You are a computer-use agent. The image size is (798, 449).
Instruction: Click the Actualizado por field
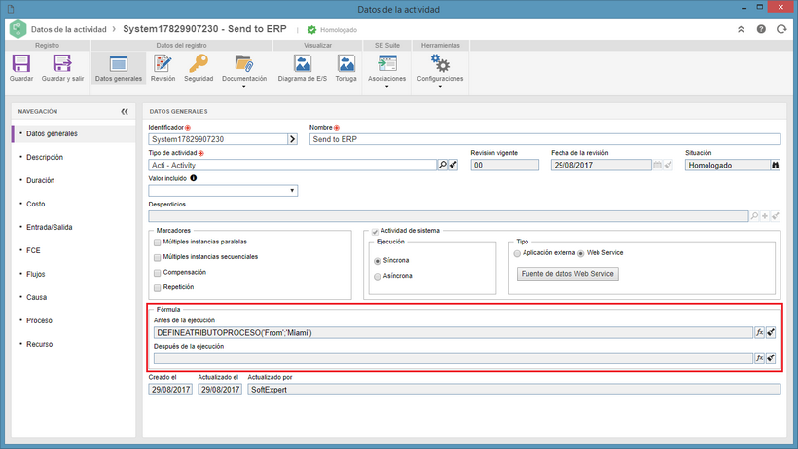[x=514, y=390]
